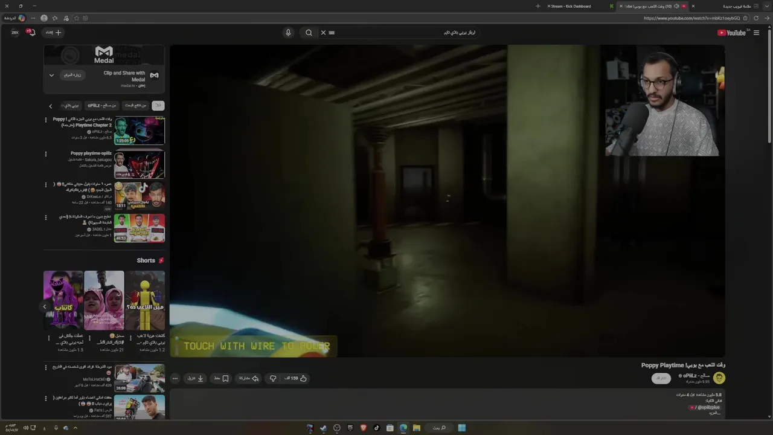Open options for the Fars video
Viewport: 773px width, 435px height.
pyautogui.click(x=45, y=399)
